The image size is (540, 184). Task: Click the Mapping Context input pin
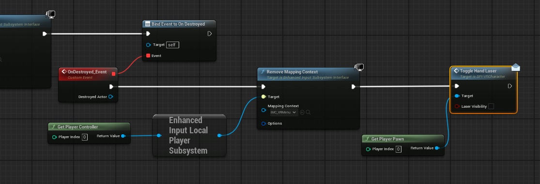pos(263,110)
